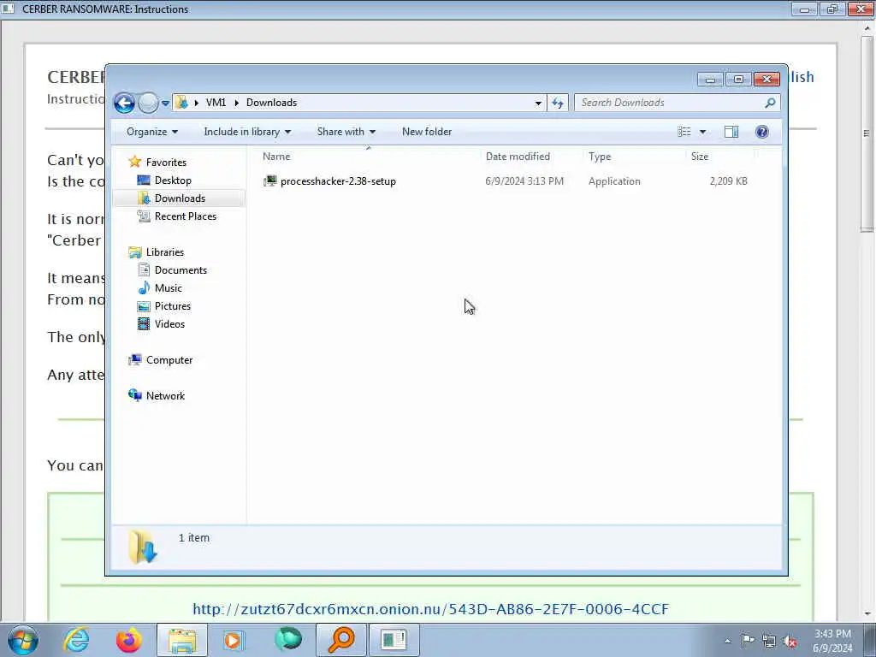Viewport: 876px width, 657px height.
Task: Open Pictures library in navigation pane
Action: [x=173, y=306]
